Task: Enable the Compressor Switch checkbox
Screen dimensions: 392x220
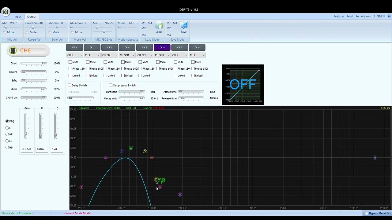Action: pos(111,85)
